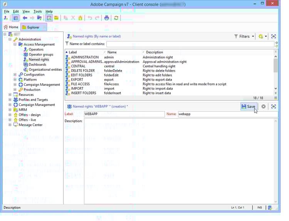Expand the Platform node

[x=15, y=79]
